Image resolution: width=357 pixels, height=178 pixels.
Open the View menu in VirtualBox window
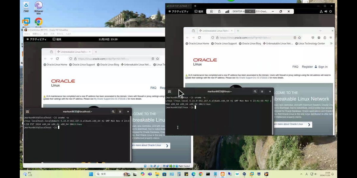point(46,34)
